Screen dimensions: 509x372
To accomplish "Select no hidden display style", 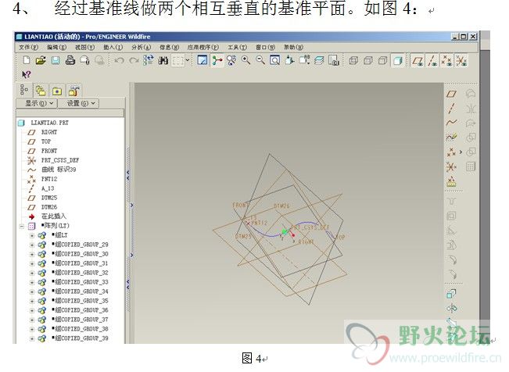I will tap(382, 60).
